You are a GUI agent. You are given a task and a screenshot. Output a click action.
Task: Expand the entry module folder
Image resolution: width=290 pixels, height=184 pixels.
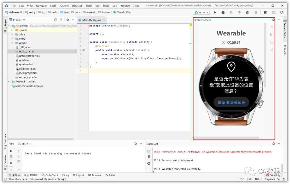coord(12,39)
